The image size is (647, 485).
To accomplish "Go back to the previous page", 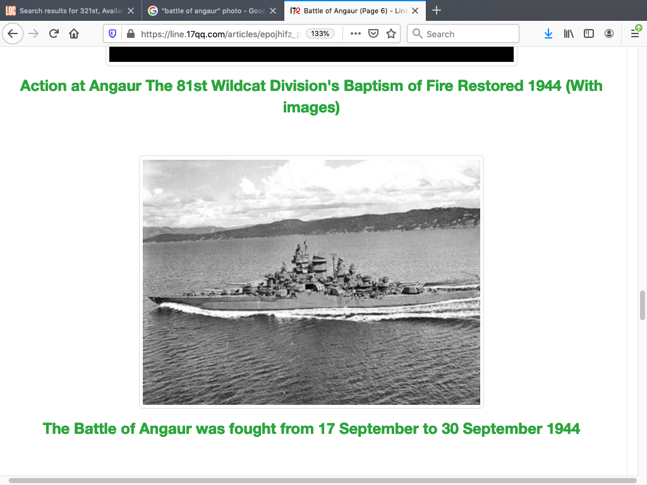I will click(13, 33).
